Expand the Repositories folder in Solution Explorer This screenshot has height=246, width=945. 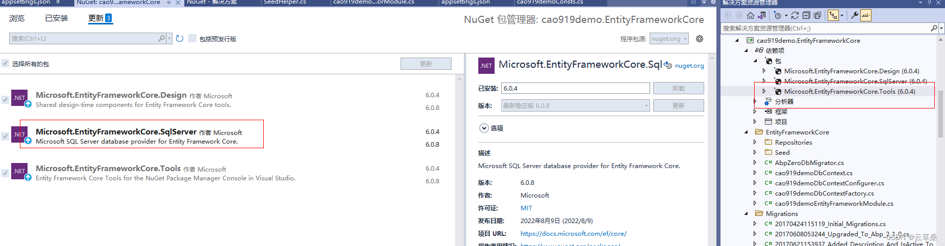coord(755,142)
